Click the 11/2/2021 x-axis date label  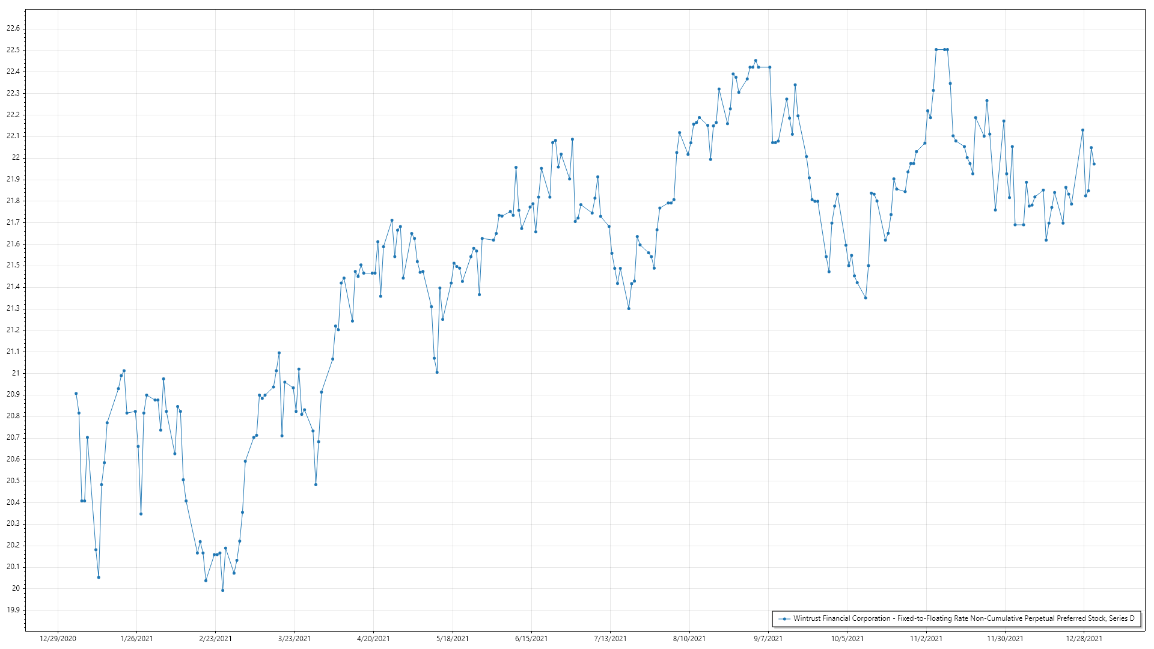(x=926, y=638)
